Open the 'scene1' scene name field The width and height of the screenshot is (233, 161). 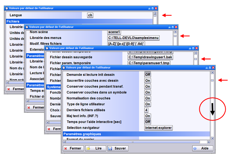point(115,32)
